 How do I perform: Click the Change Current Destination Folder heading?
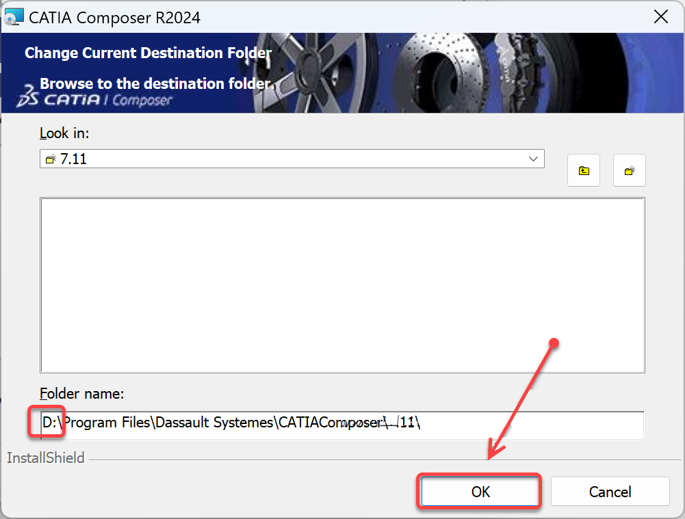click(148, 53)
